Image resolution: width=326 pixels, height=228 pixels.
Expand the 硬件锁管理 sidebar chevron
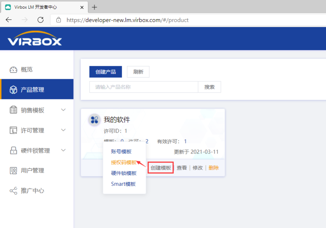[x=64, y=150]
